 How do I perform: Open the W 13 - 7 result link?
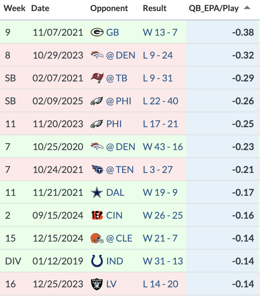point(160,32)
